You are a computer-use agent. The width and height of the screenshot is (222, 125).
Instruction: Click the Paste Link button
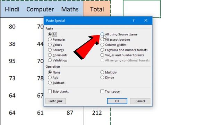click(55, 101)
